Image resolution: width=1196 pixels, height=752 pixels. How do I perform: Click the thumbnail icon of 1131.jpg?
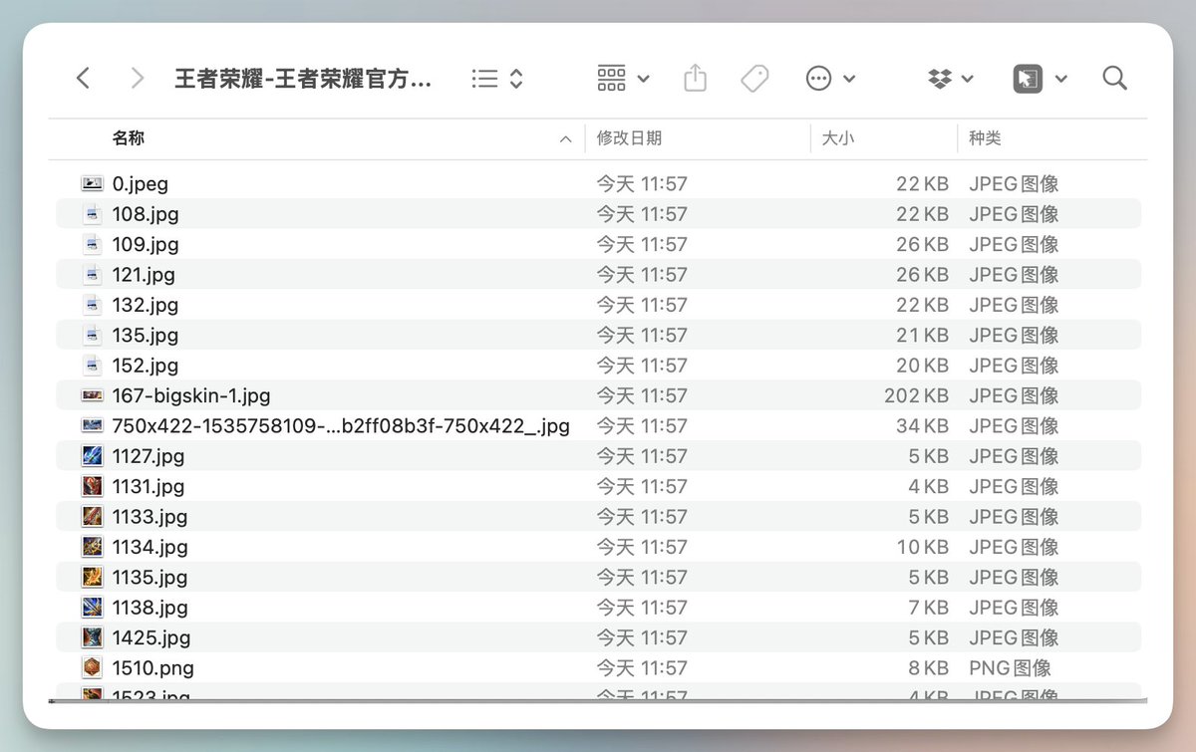93,486
